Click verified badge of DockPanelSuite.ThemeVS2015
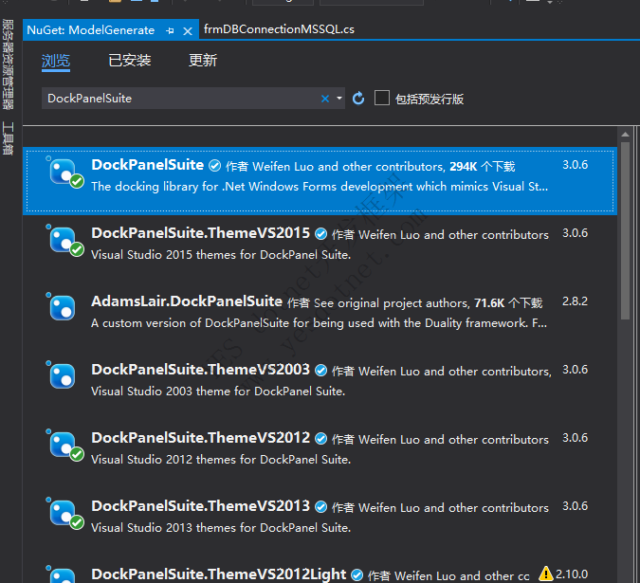Image resolution: width=640 pixels, height=583 pixels. click(321, 234)
